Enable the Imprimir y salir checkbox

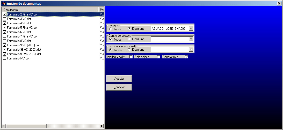131,57
